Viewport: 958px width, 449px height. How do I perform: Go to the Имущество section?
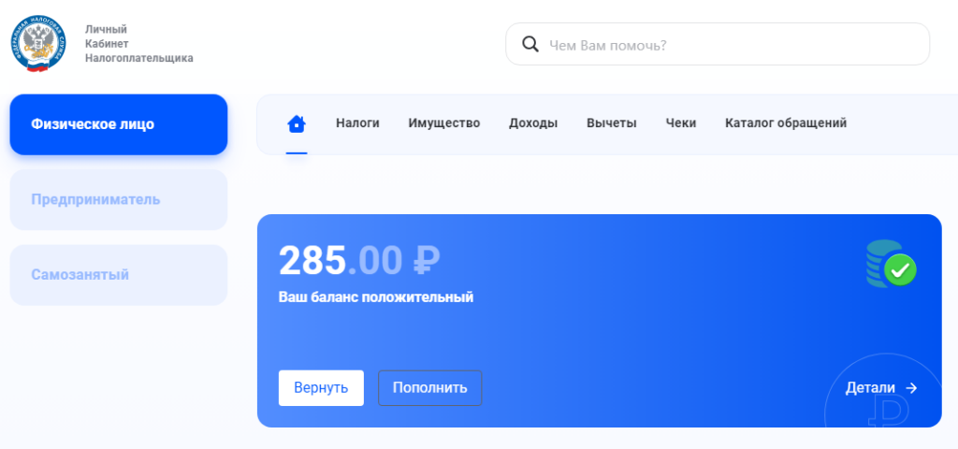pyautogui.click(x=443, y=123)
